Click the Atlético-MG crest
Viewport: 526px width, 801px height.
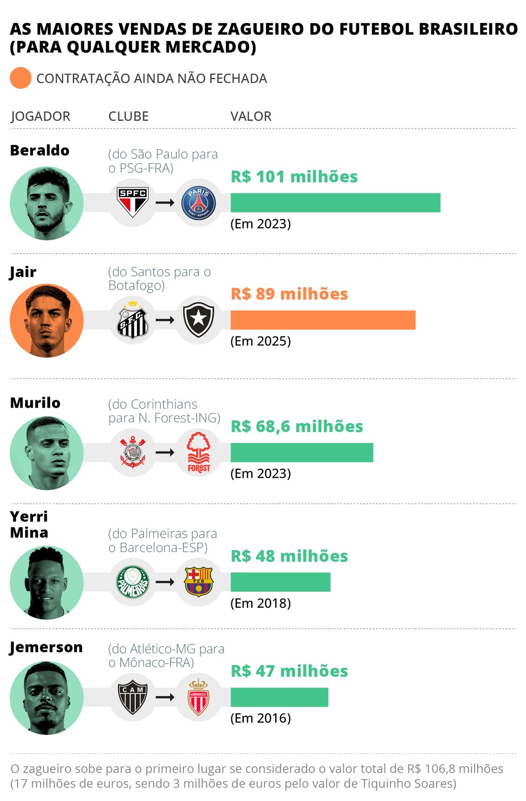coord(133,697)
